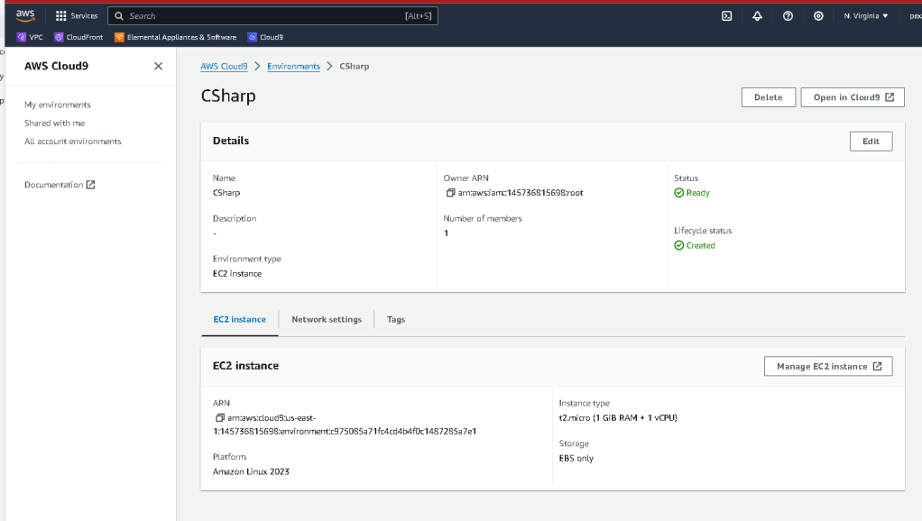Click AWS Cloud9 breadcrumb link

click(x=224, y=67)
